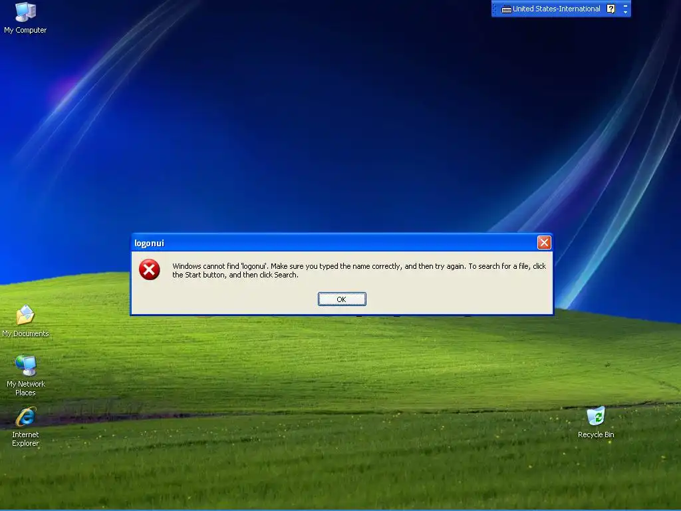
Task: Close the logonui error dialog
Action: point(544,242)
